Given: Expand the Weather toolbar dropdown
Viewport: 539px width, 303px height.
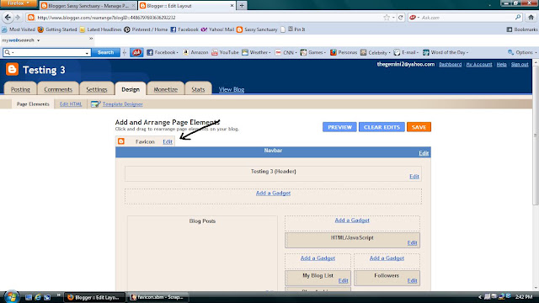Looking at the screenshot, I should (269, 52).
